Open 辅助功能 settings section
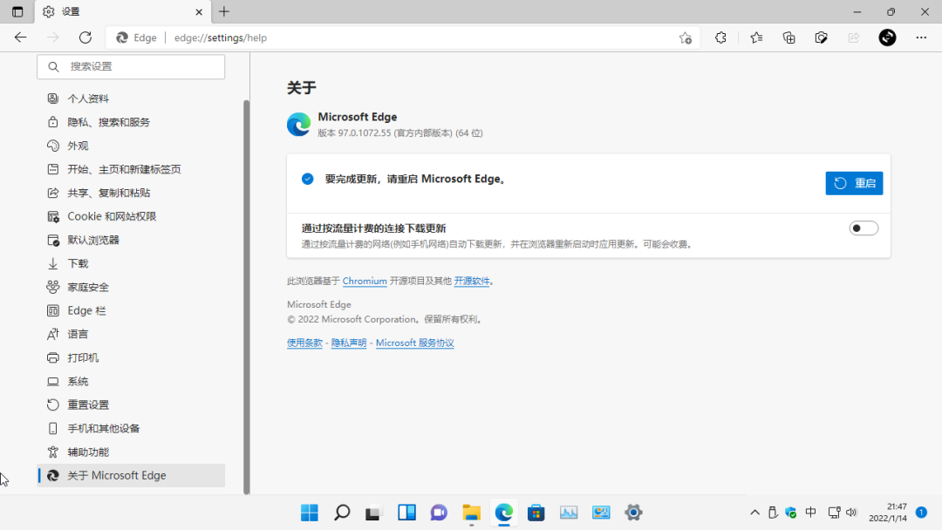The width and height of the screenshot is (942, 530). [131, 452]
